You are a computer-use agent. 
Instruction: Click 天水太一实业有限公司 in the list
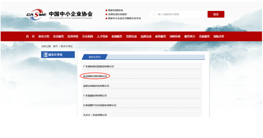(95, 115)
